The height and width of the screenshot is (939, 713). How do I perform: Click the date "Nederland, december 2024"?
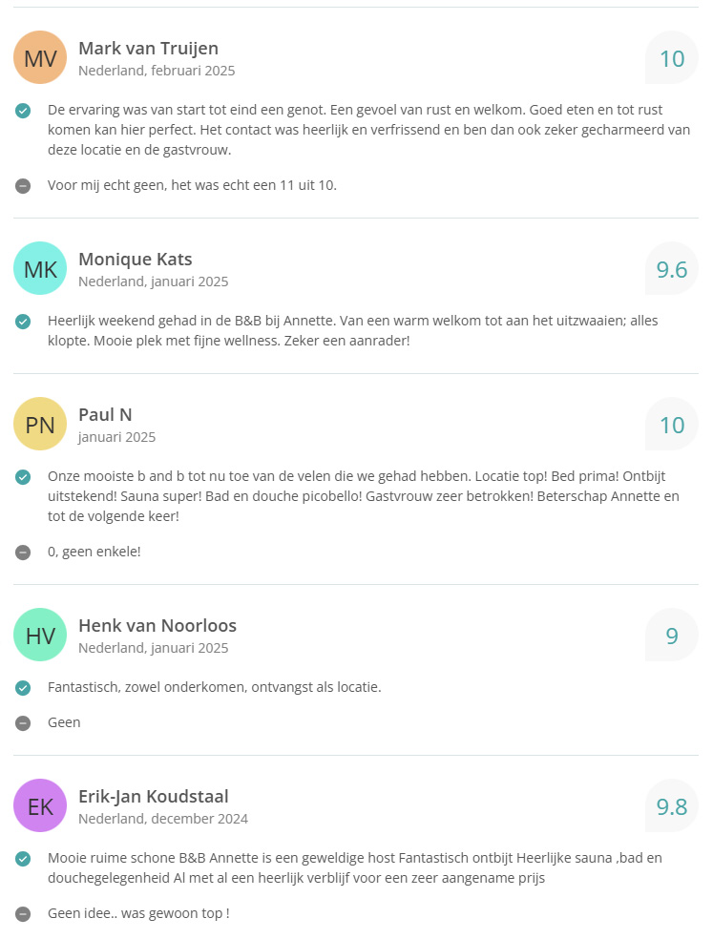click(x=163, y=819)
